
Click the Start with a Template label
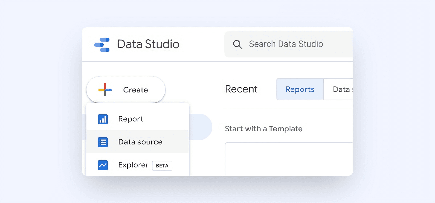pos(264,129)
